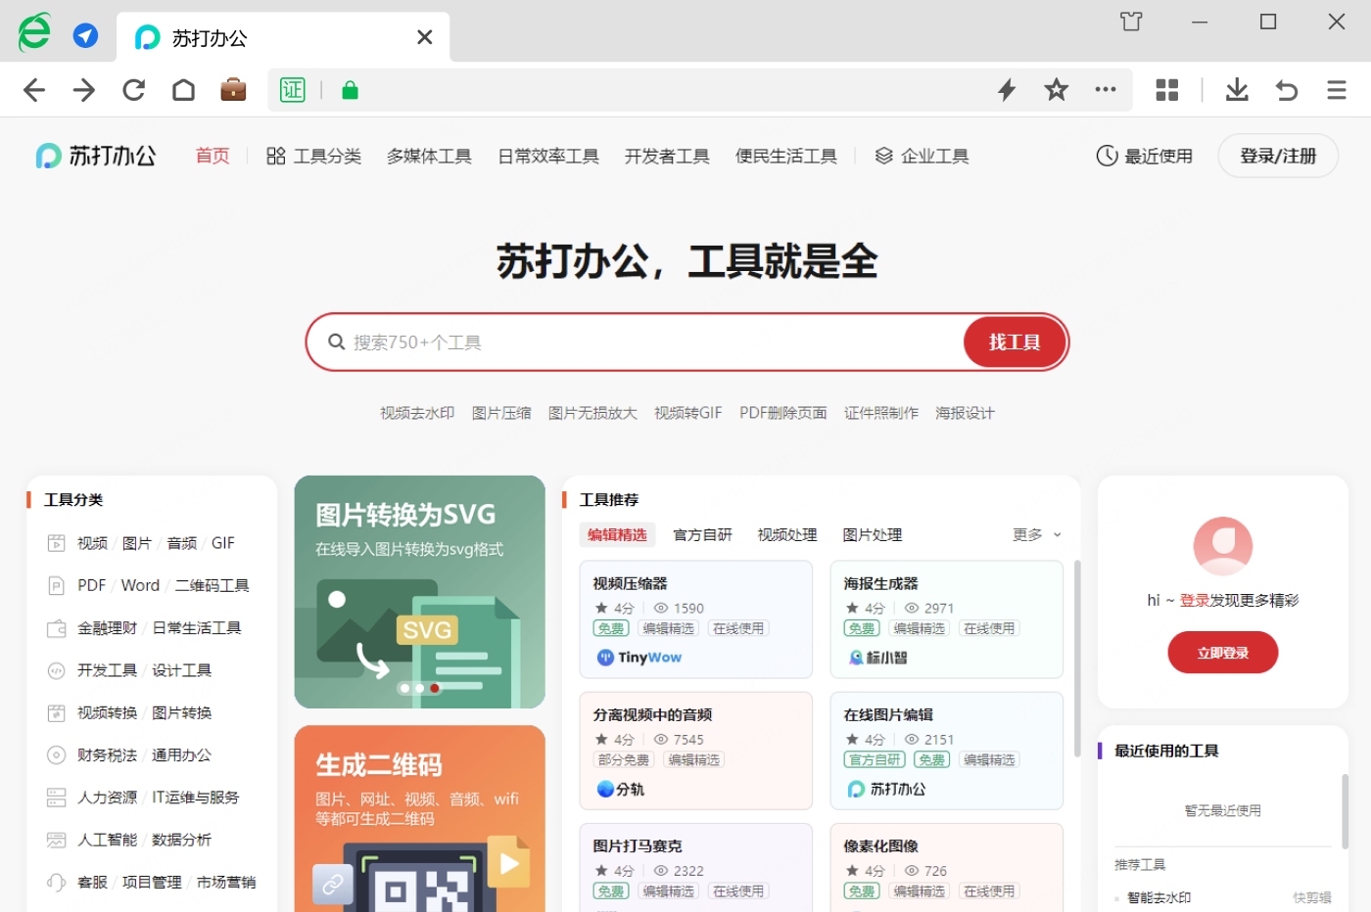Image resolution: width=1371 pixels, height=912 pixels.
Task: Click the TinyWow logo in 视频压缩器 card
Action: 639,658
